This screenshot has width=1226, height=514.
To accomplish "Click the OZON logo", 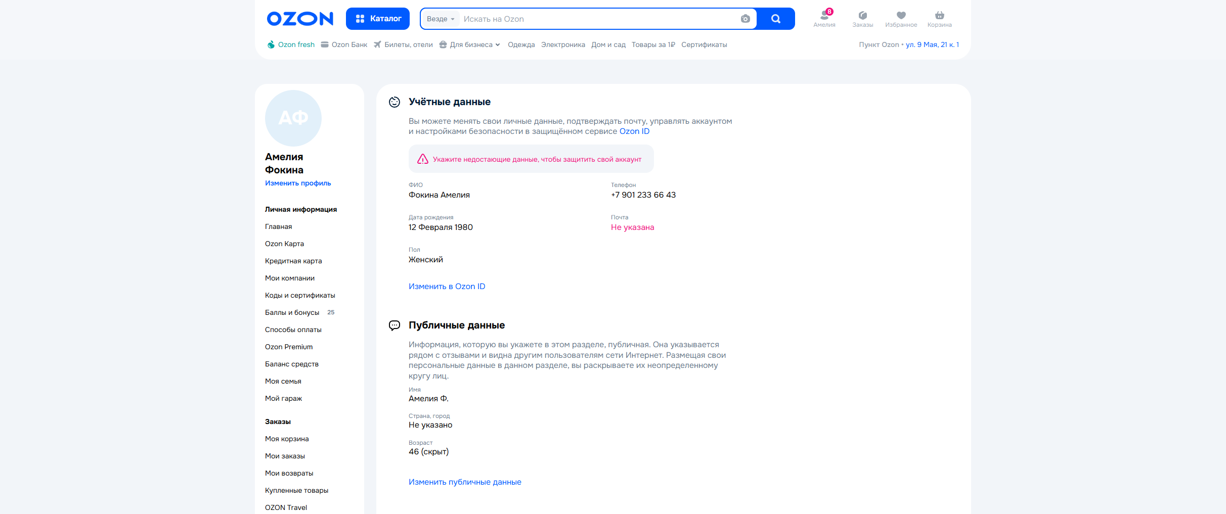I will (x=300, y=19).
